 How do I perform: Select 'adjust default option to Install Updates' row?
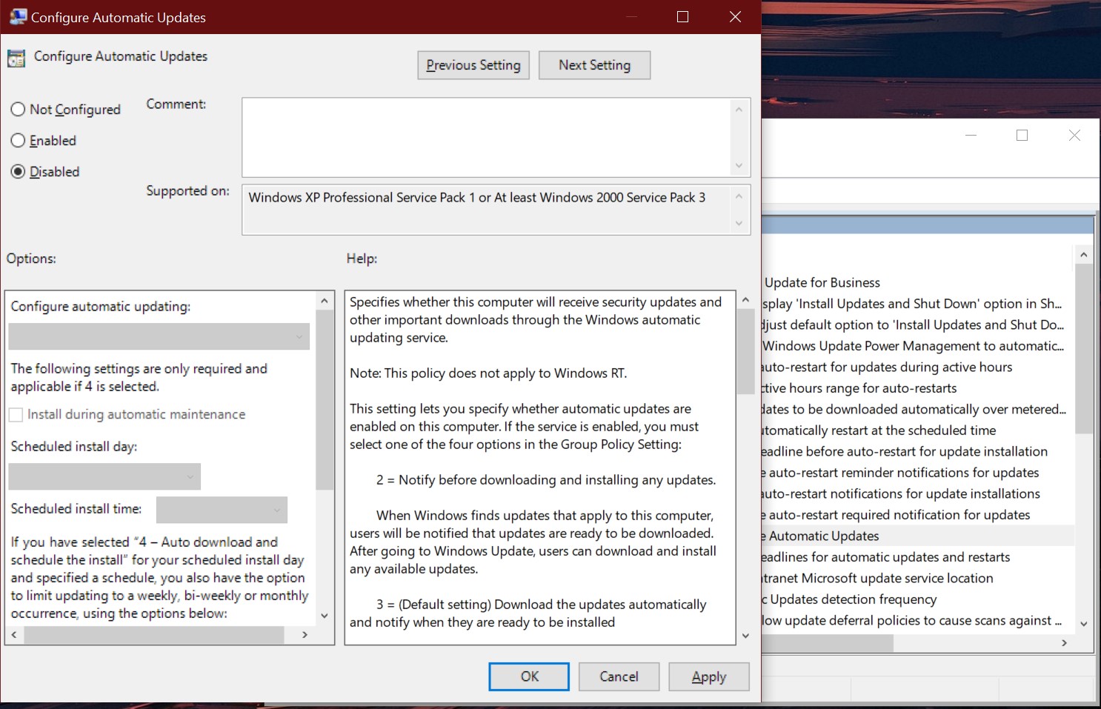(913, 325)
